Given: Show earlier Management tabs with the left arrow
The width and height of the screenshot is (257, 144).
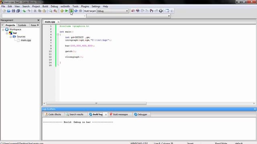Looking at the screenshot, I should click(2, 25).
